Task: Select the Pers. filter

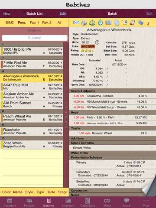Action: (x=22, y=23)
